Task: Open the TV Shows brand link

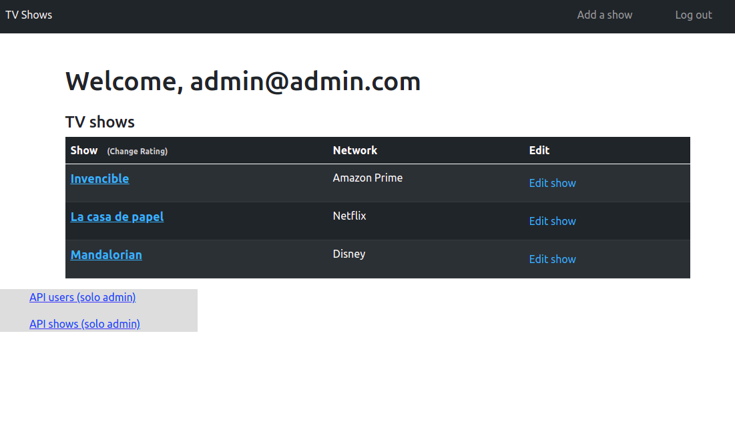Action: 29,15
